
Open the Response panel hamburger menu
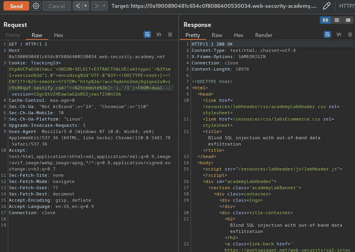pyautogui.click(x=350, y=34)
